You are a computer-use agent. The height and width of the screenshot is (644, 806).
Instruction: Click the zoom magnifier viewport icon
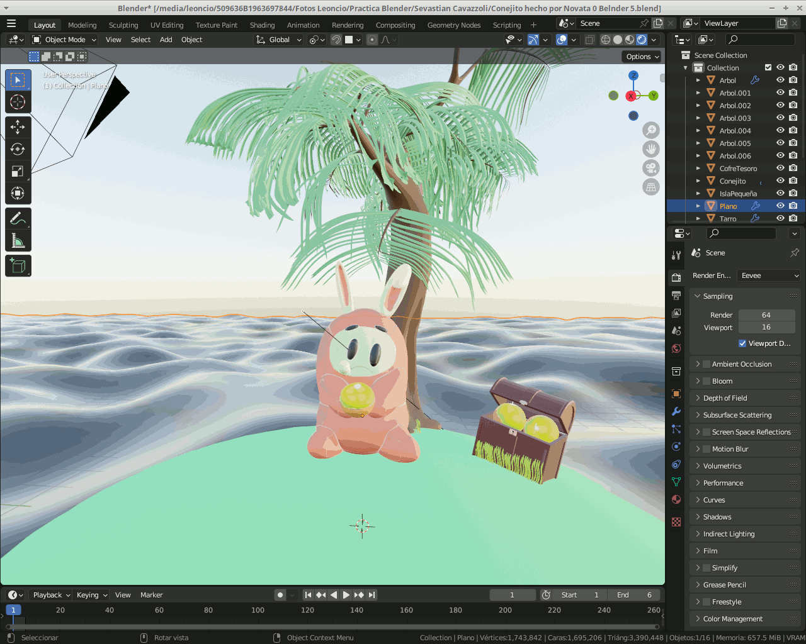tap(651, 130)
